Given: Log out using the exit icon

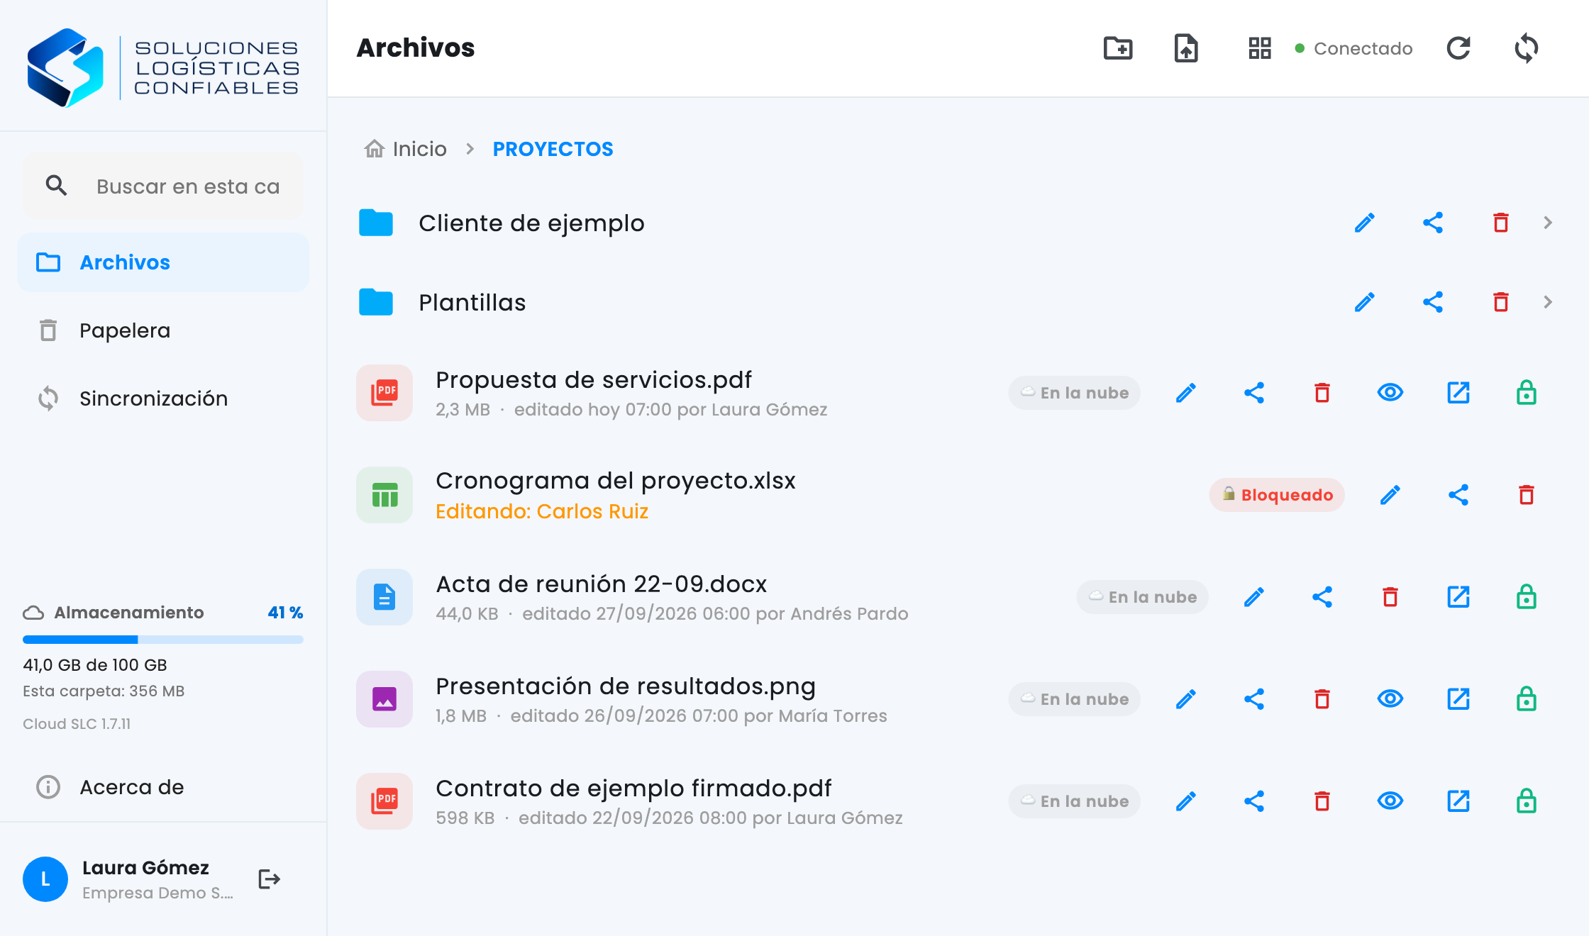Looking at the screenshot, I should [x=270, y=879].
